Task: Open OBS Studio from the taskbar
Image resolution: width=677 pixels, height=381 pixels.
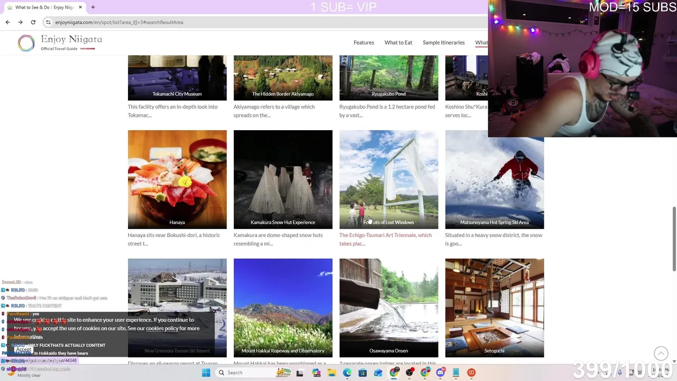Action: click(x=409, y=373)
